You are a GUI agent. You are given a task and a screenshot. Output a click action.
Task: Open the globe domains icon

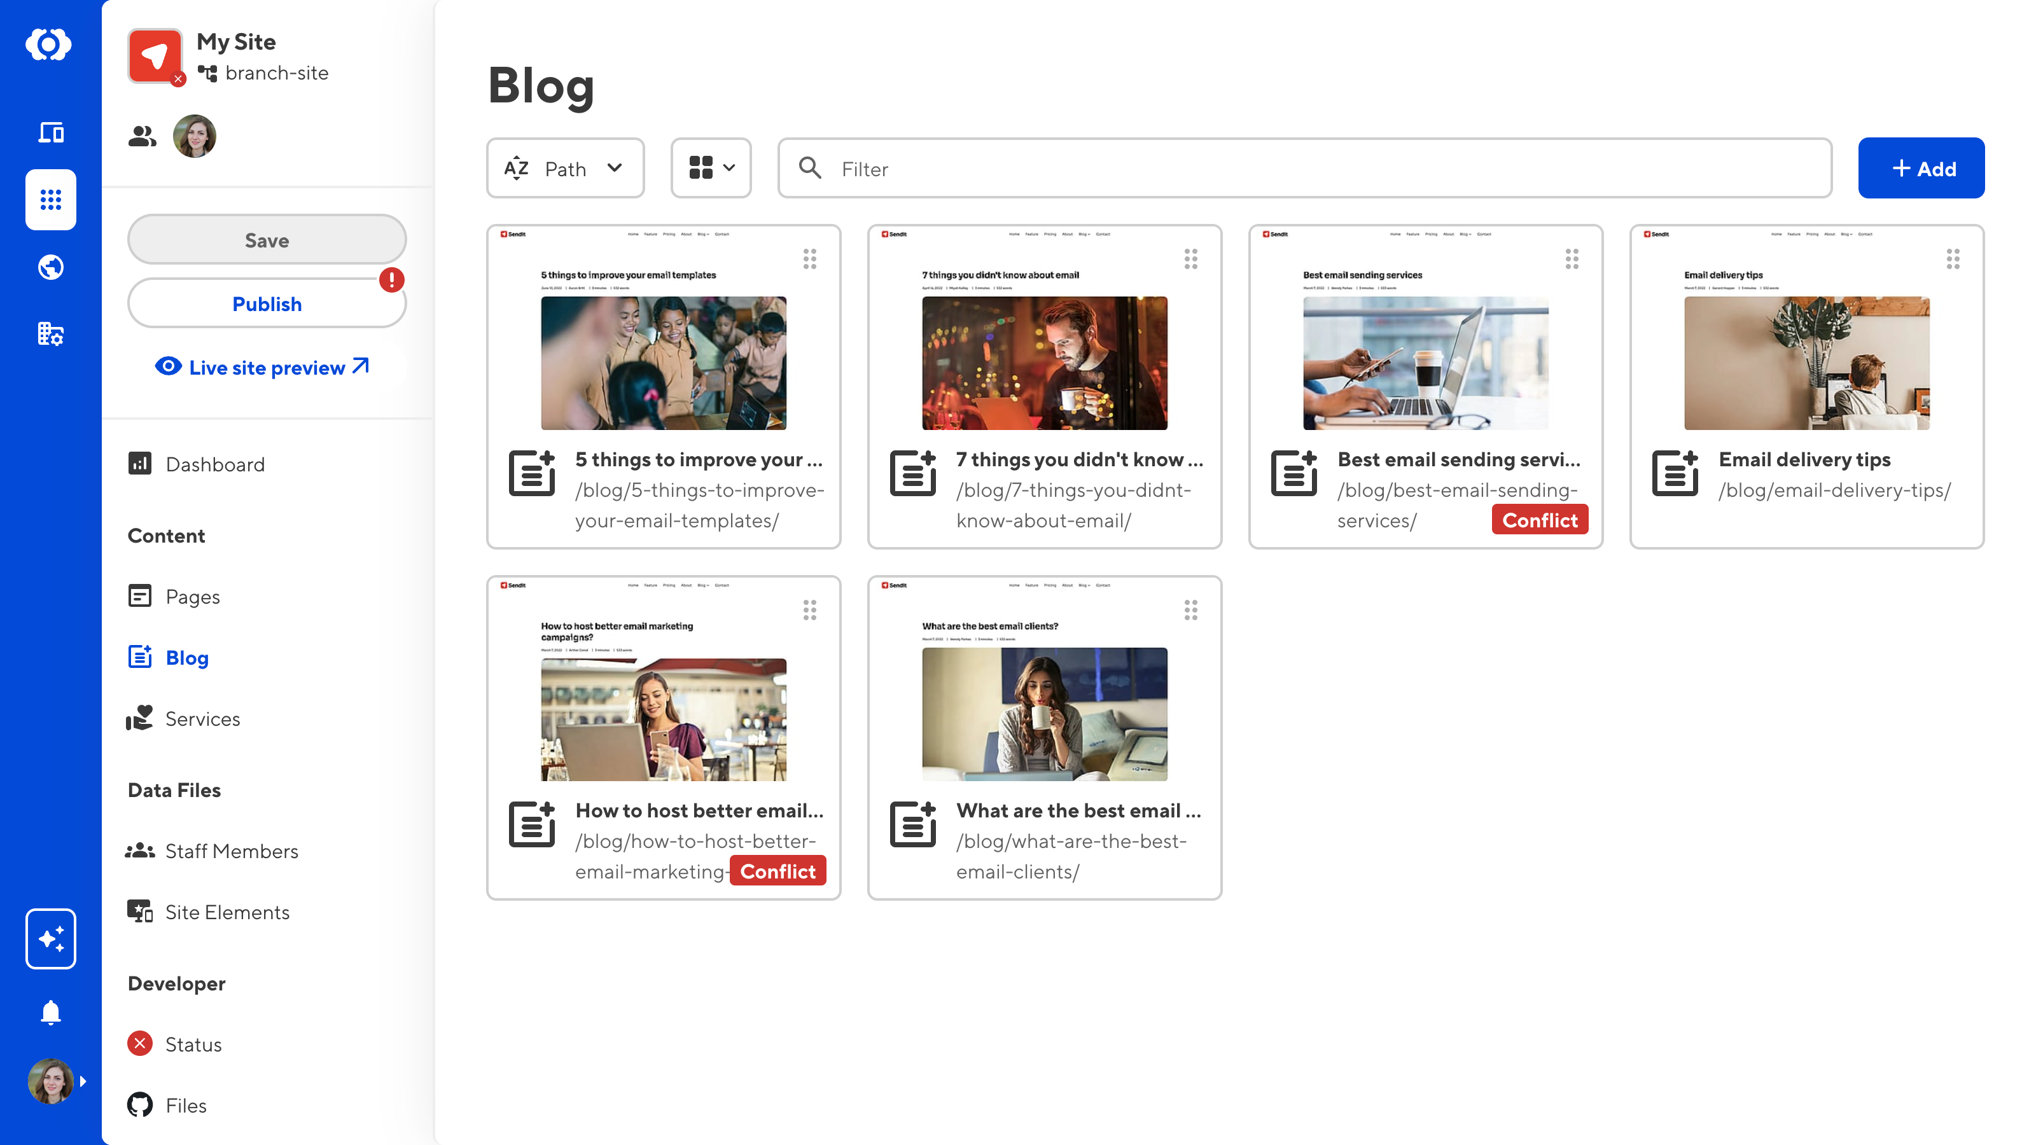pos(51,267)
